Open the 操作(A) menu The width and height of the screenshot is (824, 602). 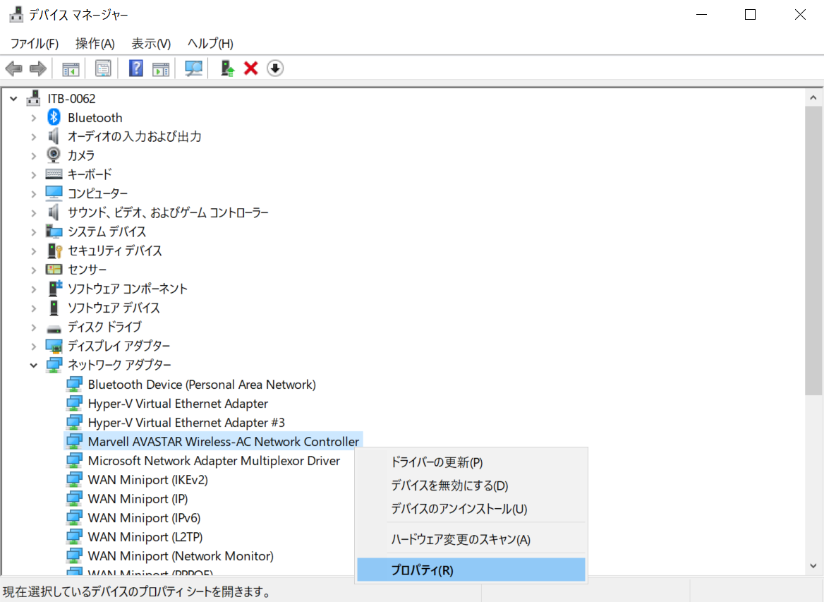point(95,43)
